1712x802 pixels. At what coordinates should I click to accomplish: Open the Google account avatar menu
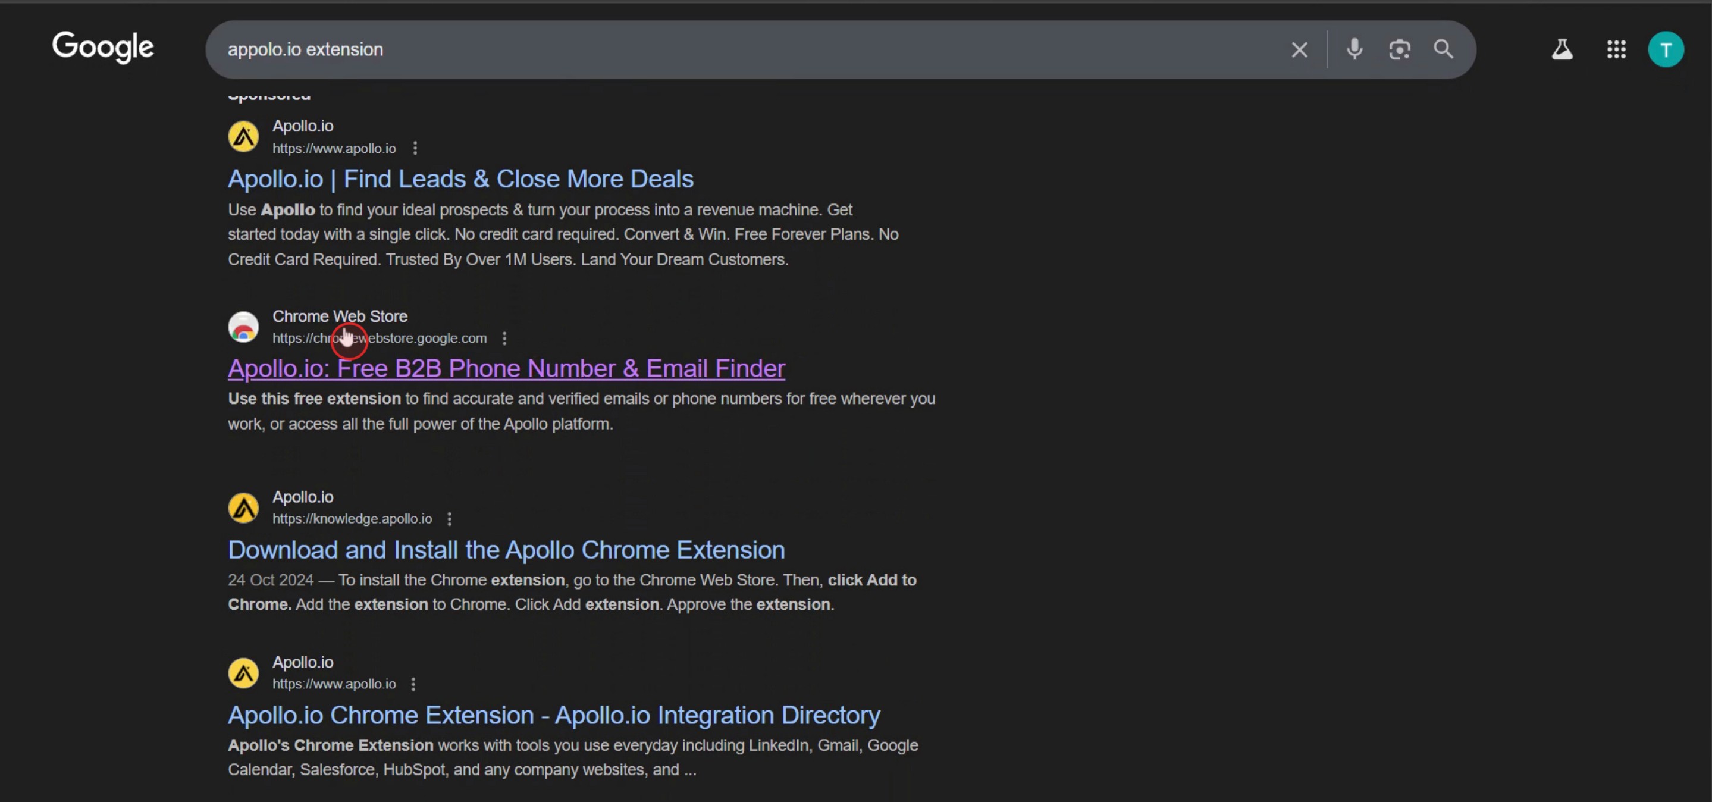click(1665, 50)
